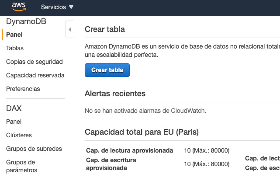The height and width of the screenshot is (181, 280).
Task: Open the Servicios dropdown menu
Action: pyautogui.click(x=57, y=7)
